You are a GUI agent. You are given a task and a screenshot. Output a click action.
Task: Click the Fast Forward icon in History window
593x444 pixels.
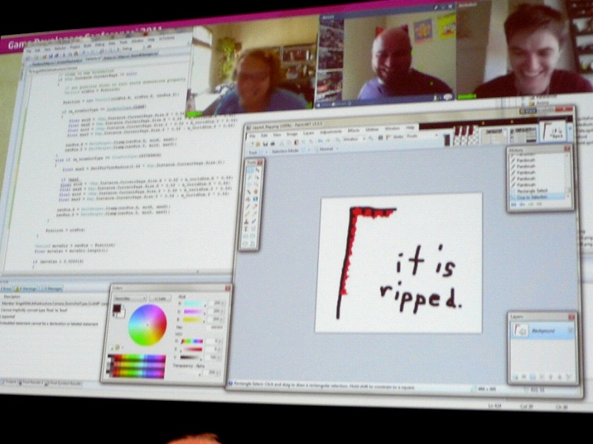click(x=540, y=205)
